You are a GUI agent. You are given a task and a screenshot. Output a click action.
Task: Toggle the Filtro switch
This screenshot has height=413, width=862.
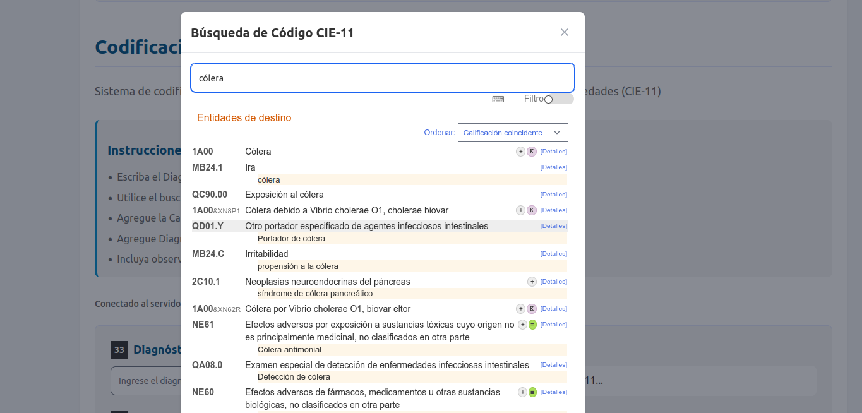(x=558, y=99)
